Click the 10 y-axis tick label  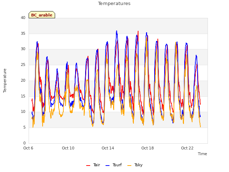pos(23,112)
